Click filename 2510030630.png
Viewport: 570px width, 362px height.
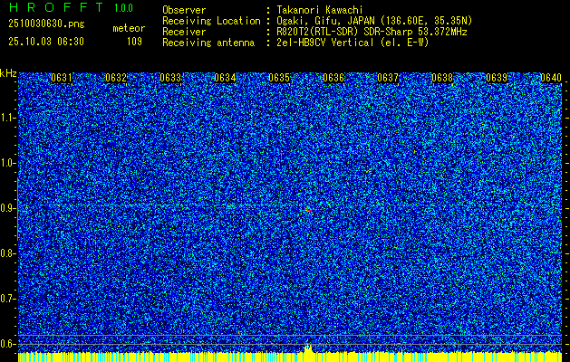pos(46,24)
